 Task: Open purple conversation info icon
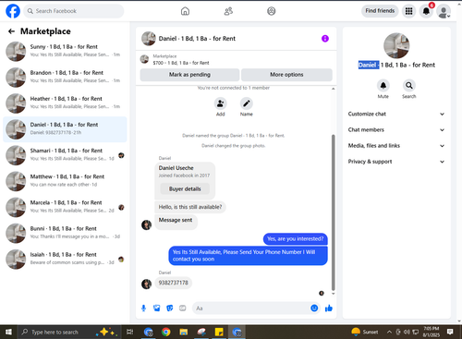[325, 39]
